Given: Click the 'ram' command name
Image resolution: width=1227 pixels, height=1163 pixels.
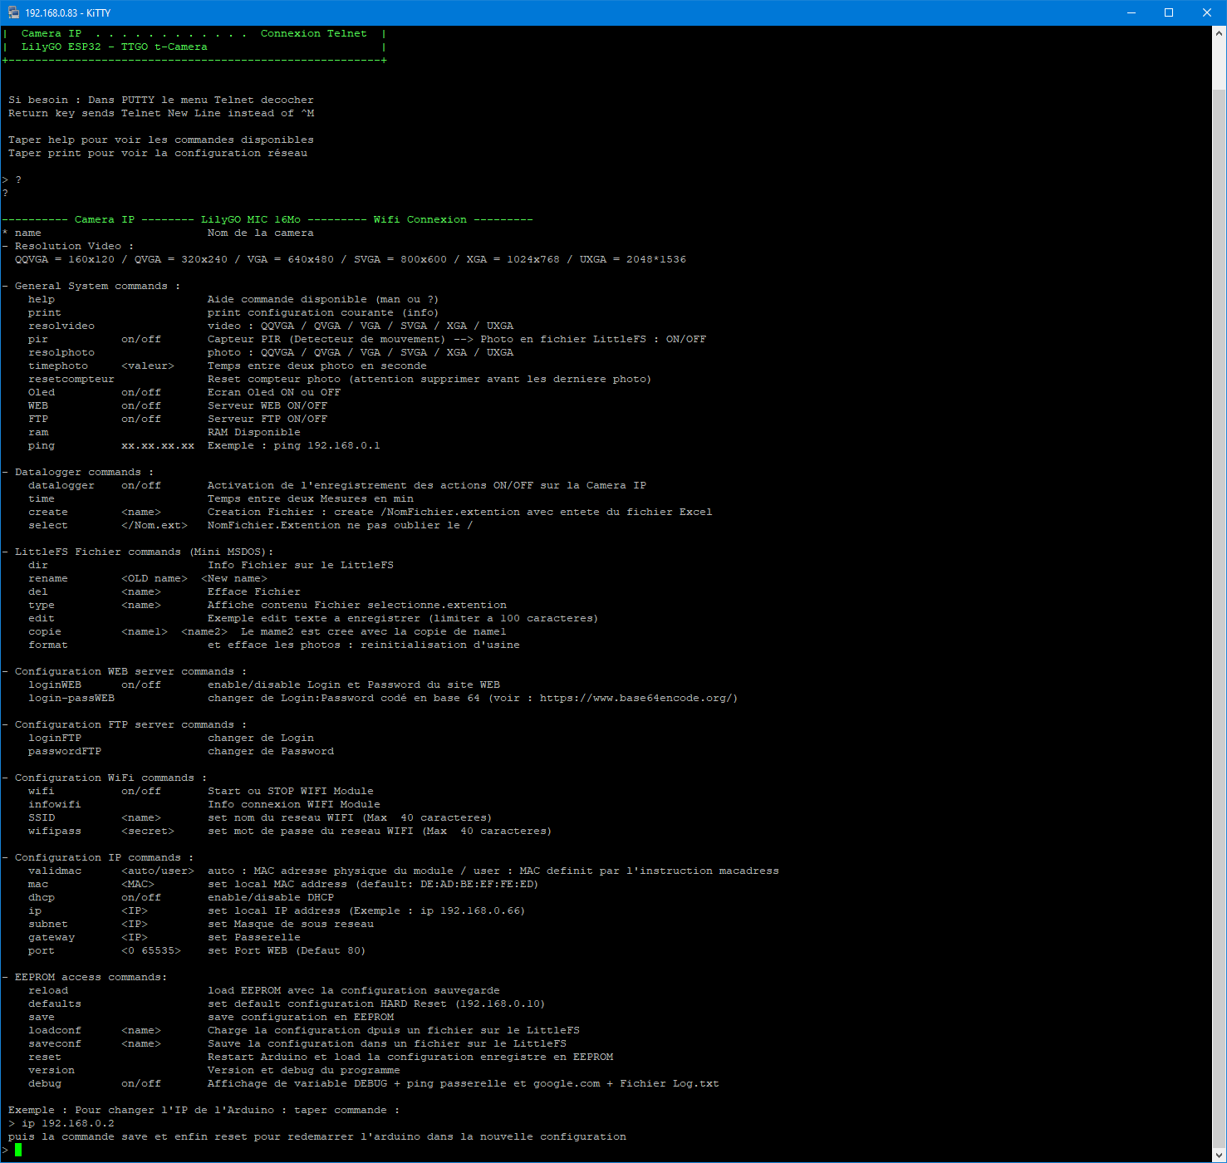Looking at the screenshot, I should click(x=38, y=432).
